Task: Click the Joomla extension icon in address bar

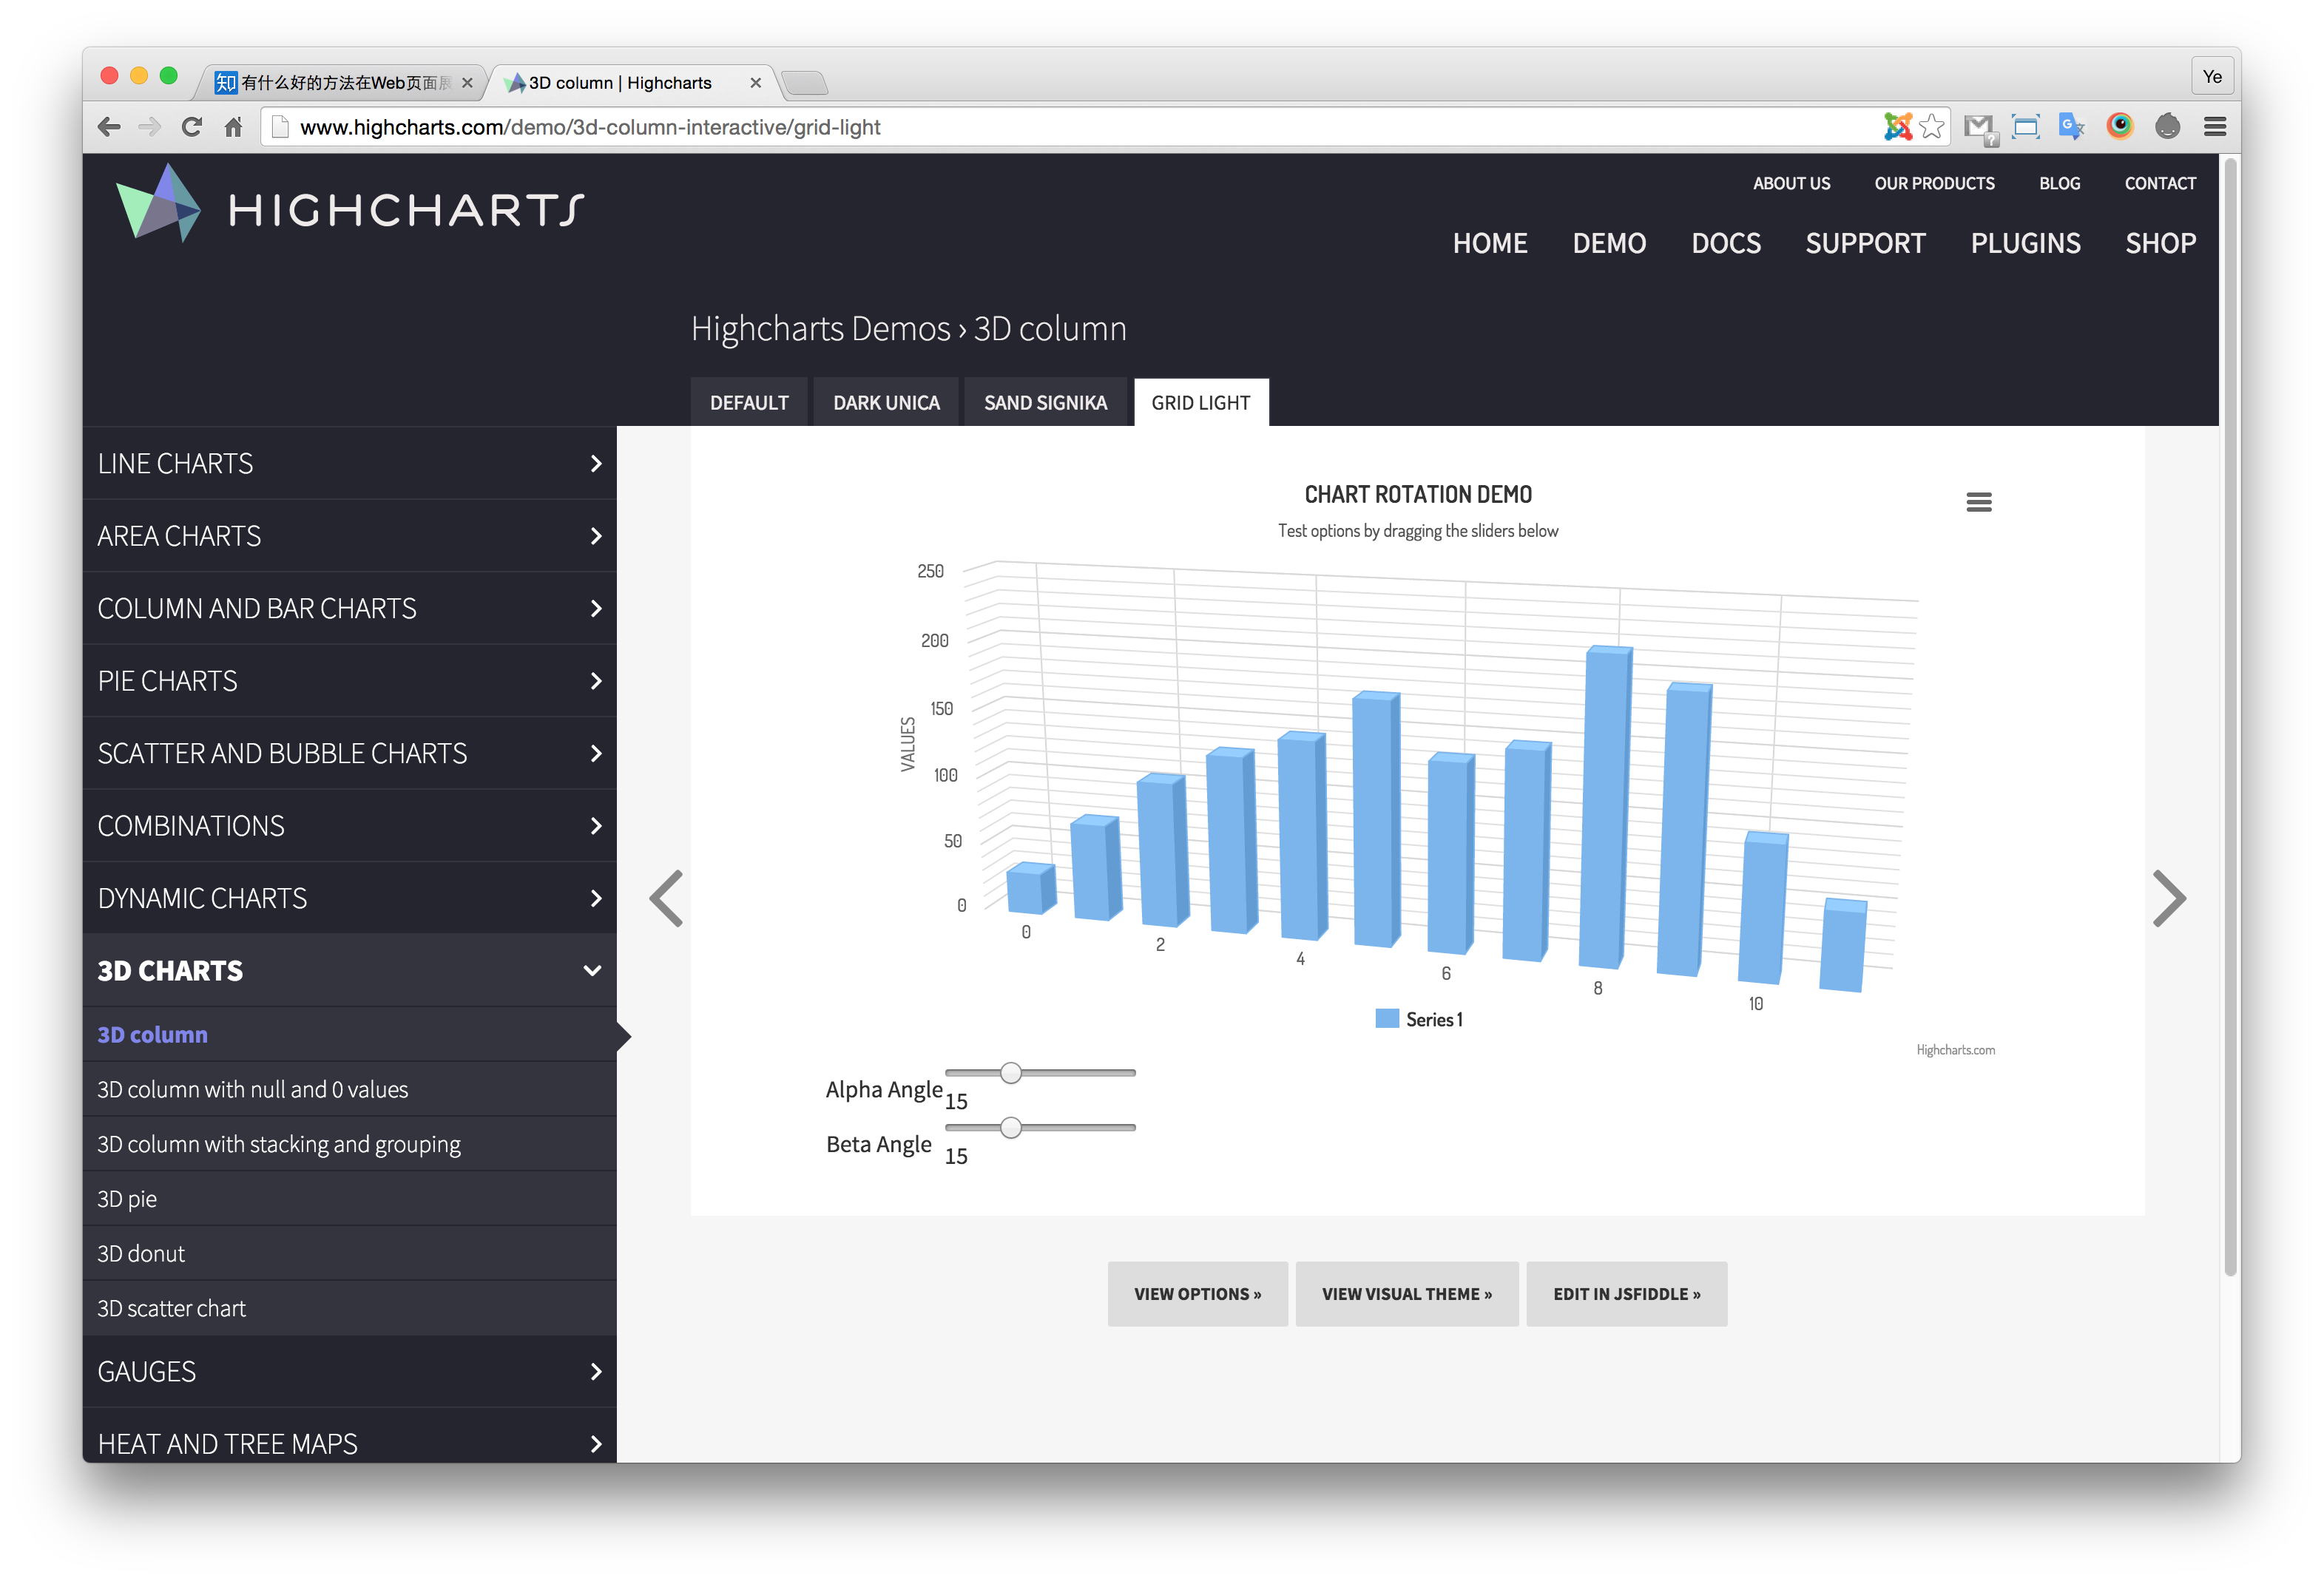Action: pyautogui.click(x=1897, y=126)
